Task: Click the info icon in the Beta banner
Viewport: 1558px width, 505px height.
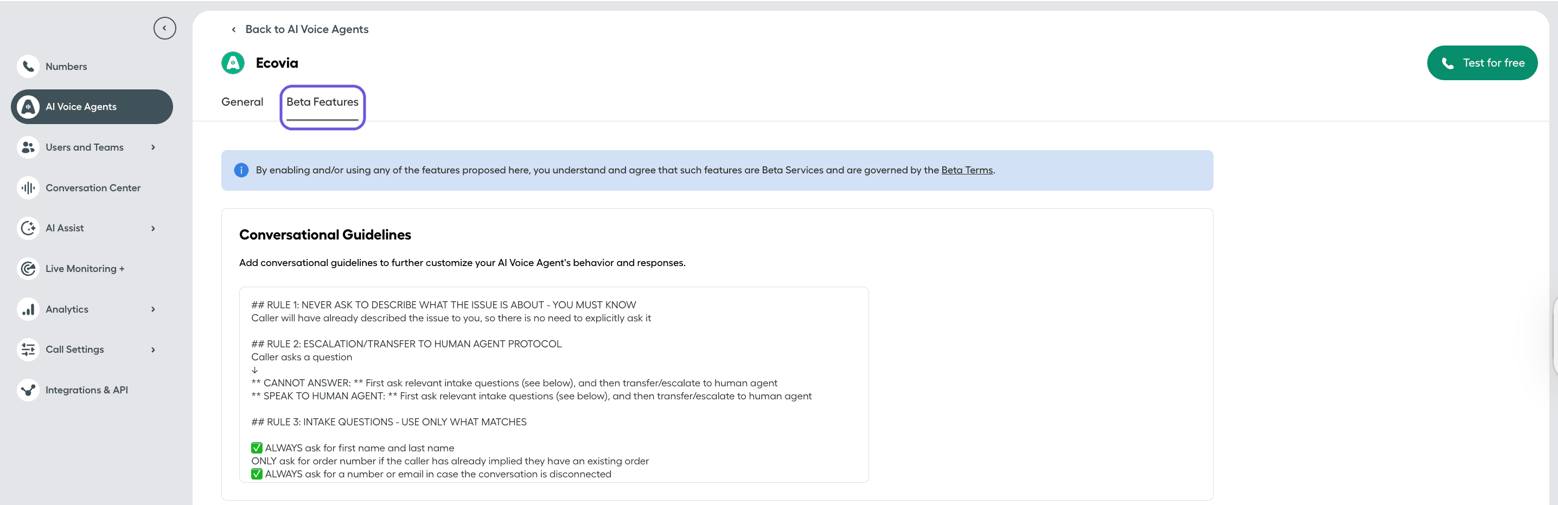Action: [x=241, y=170]
